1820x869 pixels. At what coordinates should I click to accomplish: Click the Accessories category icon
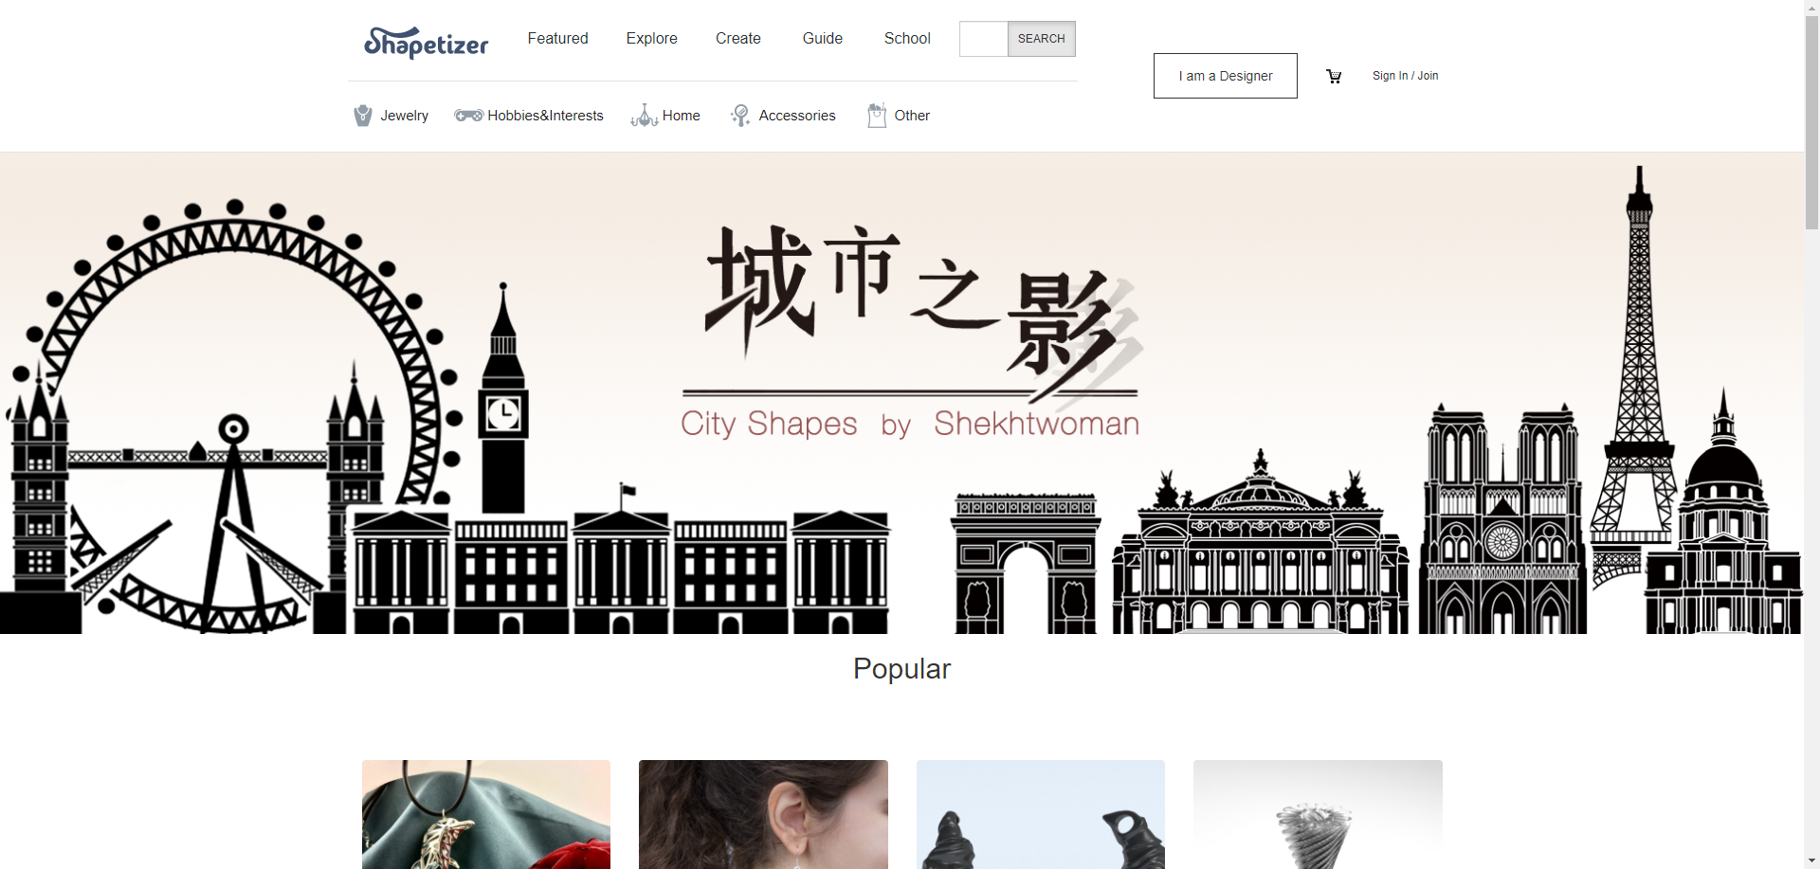[740, 116]
